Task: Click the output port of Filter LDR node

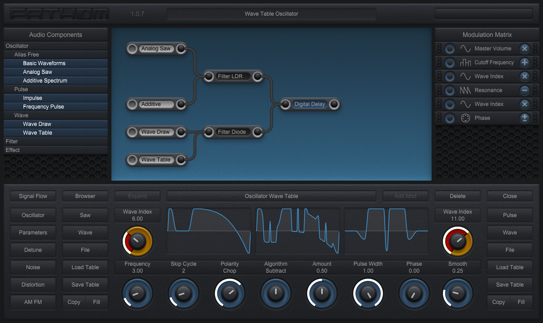Action: (258, 76)
